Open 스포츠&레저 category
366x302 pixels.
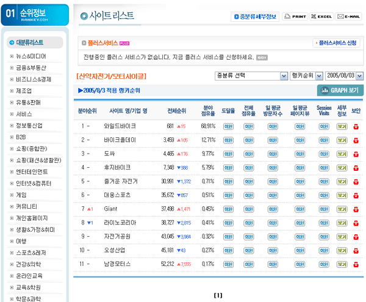(x=31, y=253)
